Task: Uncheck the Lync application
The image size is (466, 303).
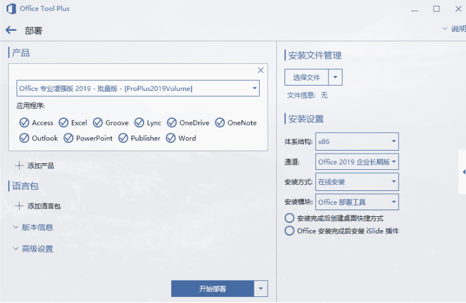Action: pyautogui.click(x=139, y=123)
